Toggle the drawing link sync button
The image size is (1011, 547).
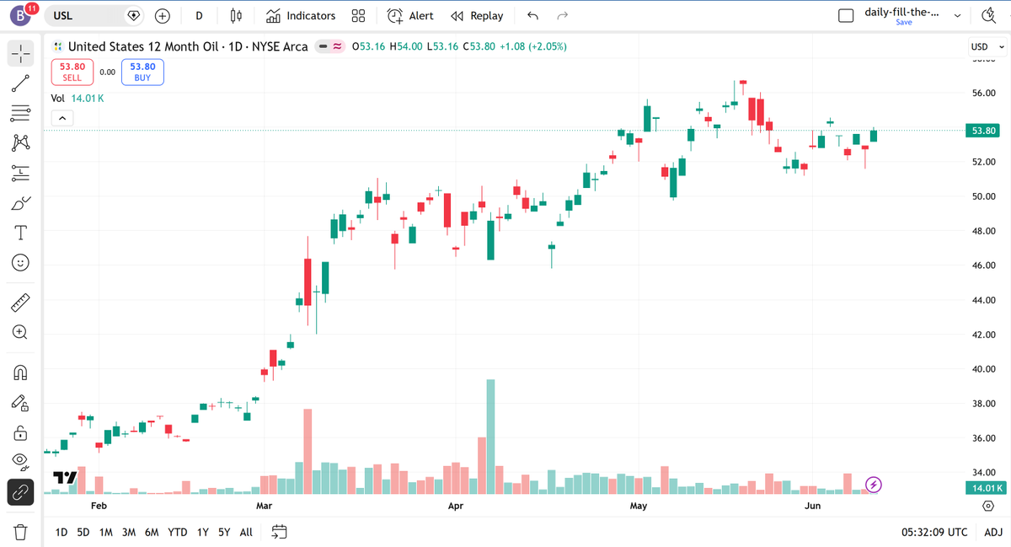pos(21,492)
